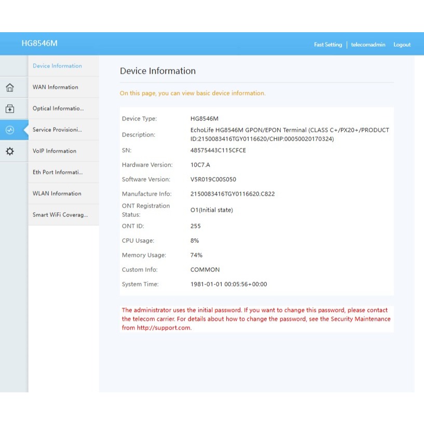Open the Home page icon in sidebar

point(10,87)
